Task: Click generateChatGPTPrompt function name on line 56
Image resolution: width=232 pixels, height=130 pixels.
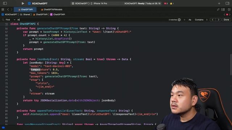Action: (53, 29)
